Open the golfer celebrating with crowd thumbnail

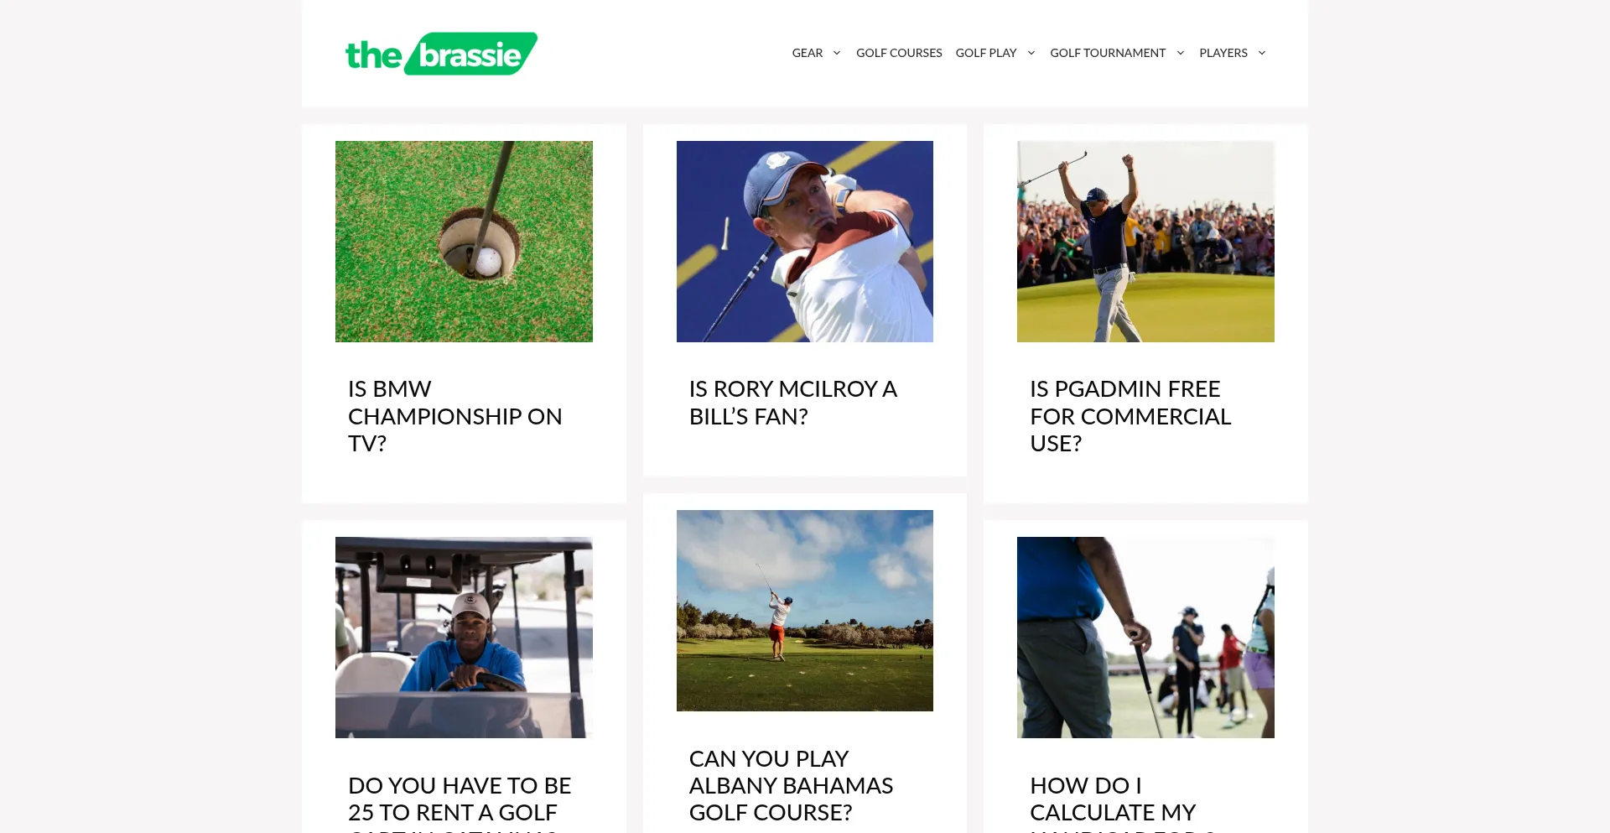1145,242
